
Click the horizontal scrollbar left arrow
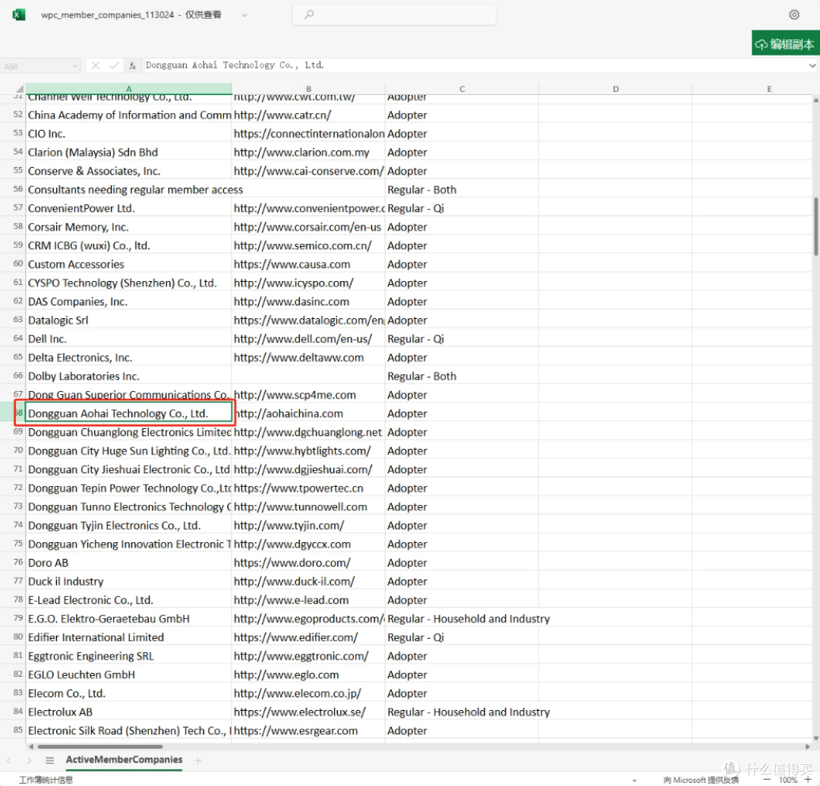31,747
